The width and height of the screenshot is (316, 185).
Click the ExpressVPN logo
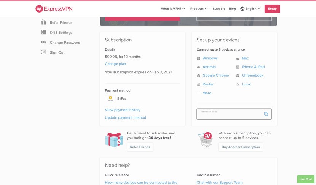point(54,9)
